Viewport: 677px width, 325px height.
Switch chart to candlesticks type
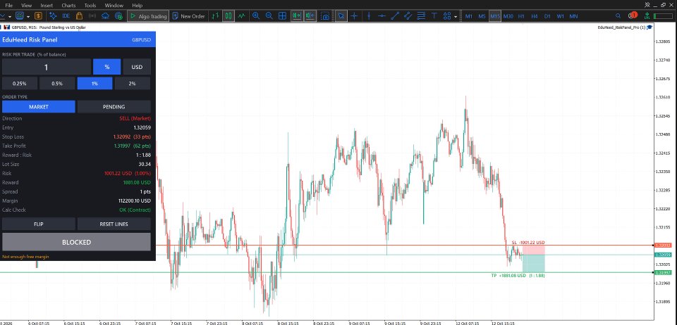[228, 16]
